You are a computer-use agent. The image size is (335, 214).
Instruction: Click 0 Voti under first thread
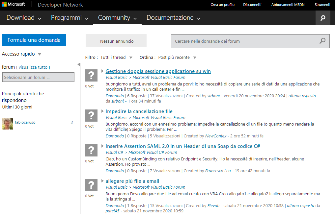pyautogui.click(x=90, y=86)
